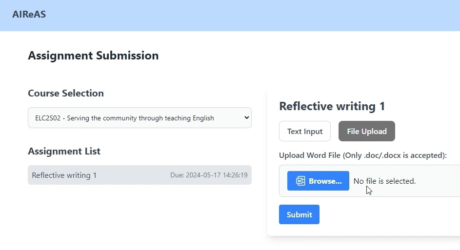The height and width of the screenshot is (250, 460).
Task: Switch to the Text Input tab
Action: point(305,131)
